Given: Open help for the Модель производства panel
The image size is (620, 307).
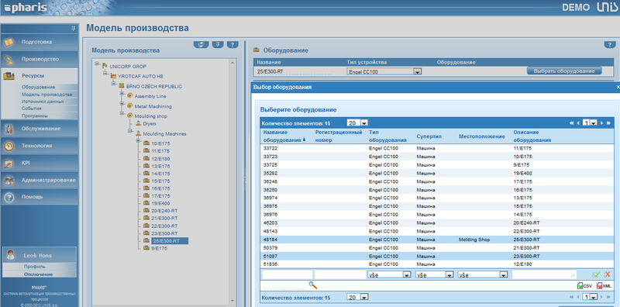Looking at the screenshot, I should pyautogui.click(x=232, y=44).
